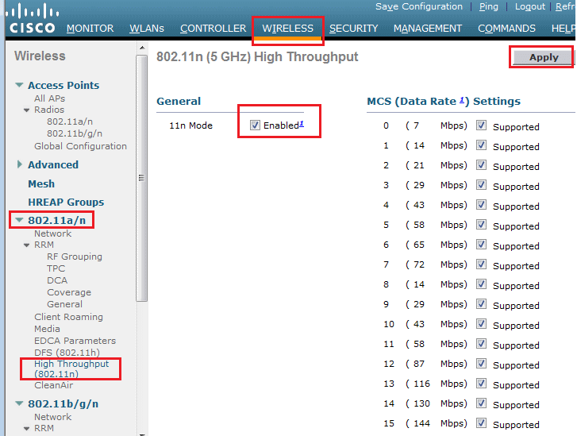Click the sidebar scrollbar thumb
This screenshot has width=577, height=436.
(x=142, y=178)
